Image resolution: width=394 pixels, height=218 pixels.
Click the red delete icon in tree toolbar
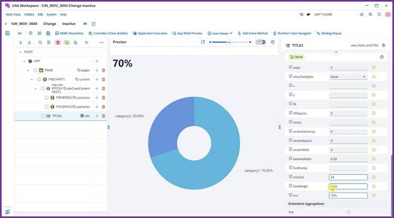[x=58, y=42]
